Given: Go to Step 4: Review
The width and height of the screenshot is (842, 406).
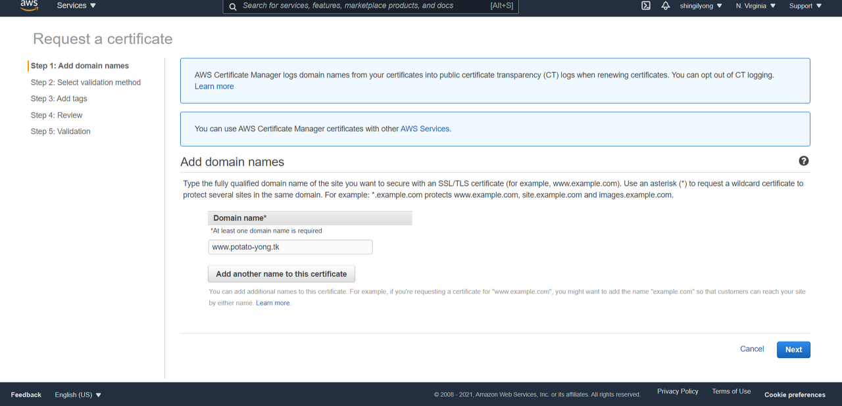Looking at the screenshot, I should click(57, 115).
